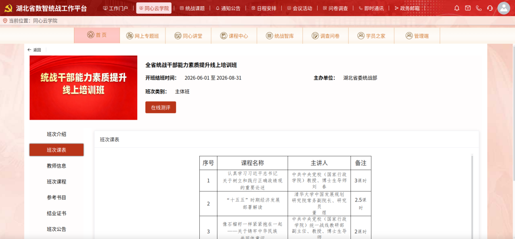
Task: Open the mail envelope icon in header
Action: click(x=468, y=8)
